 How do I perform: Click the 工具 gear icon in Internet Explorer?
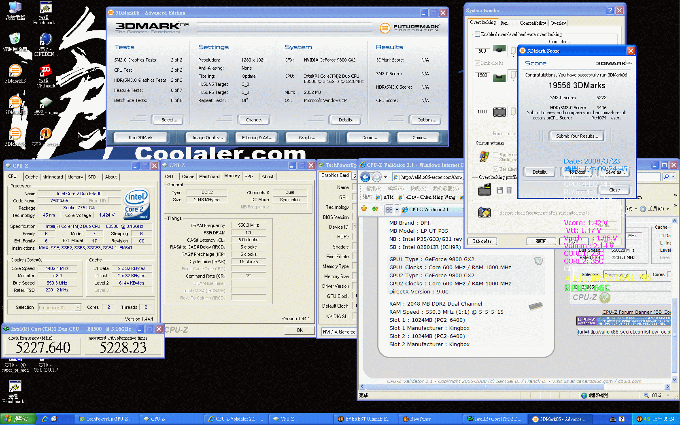pyautogui.click(x=643, y=209)
